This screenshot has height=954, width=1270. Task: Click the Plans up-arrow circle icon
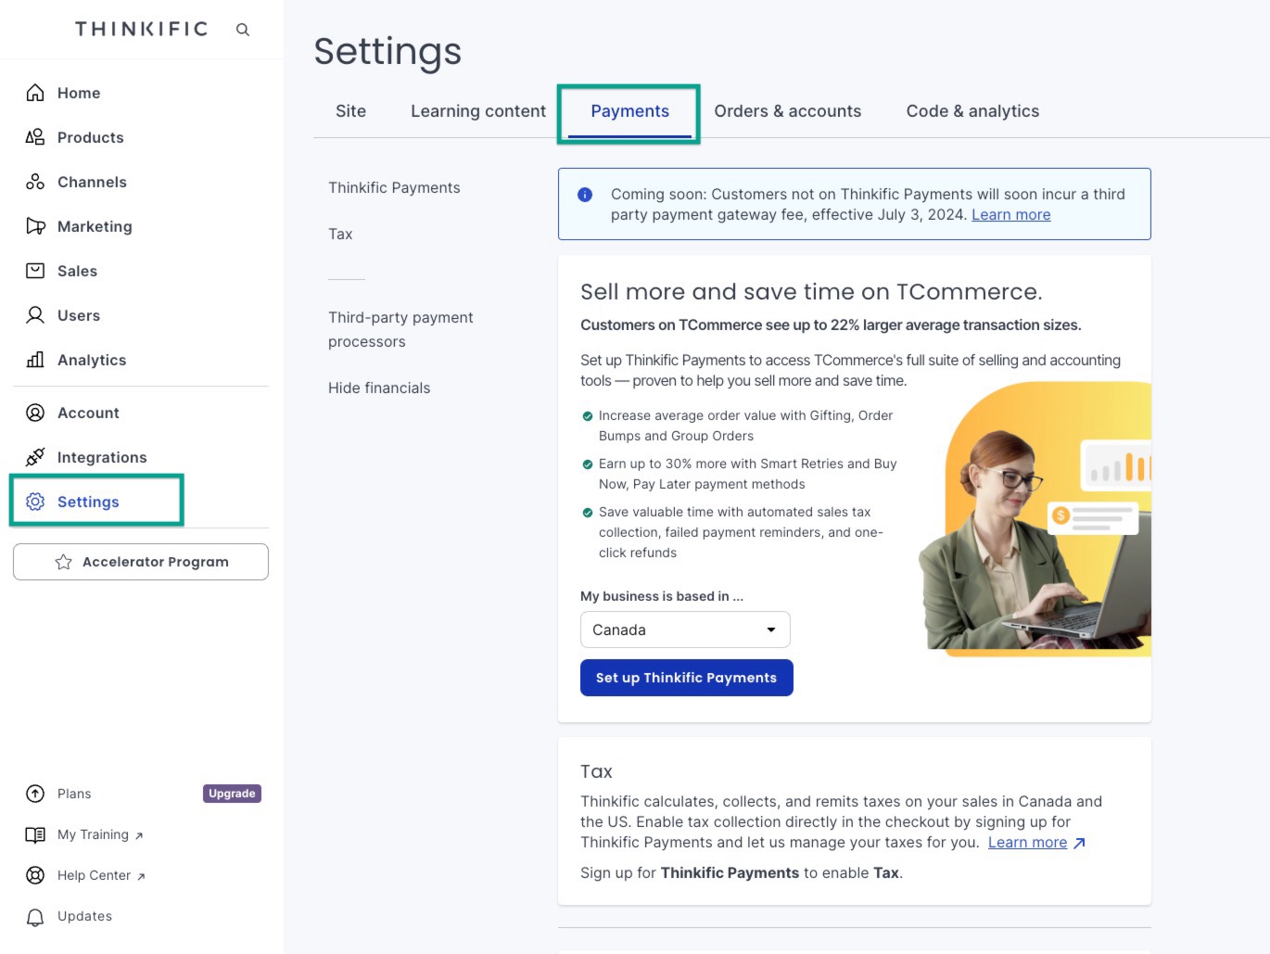[35, 794]
